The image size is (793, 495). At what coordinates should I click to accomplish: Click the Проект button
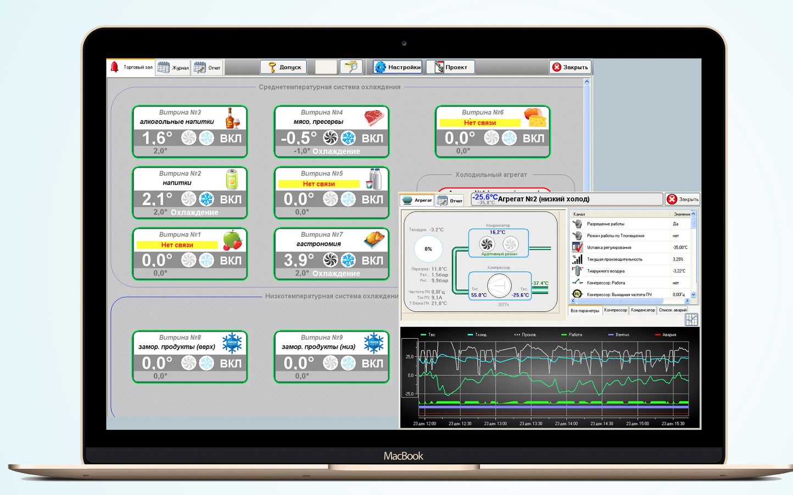(x=451, y=67)
